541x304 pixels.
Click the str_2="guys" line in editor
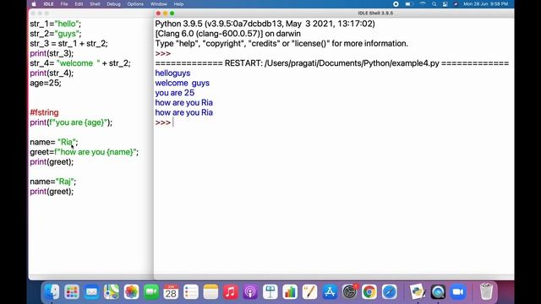56,34
